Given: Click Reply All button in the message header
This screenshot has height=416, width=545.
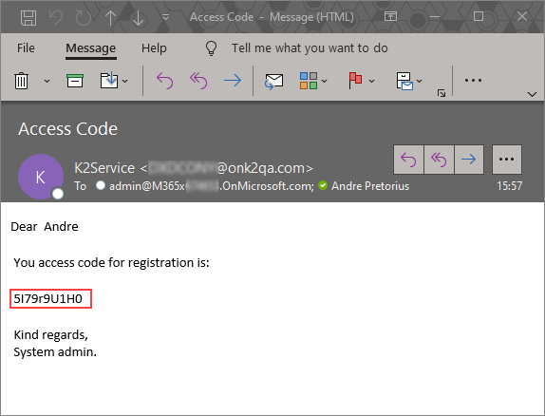Looking at the screenshot, I should coord(439,160).
